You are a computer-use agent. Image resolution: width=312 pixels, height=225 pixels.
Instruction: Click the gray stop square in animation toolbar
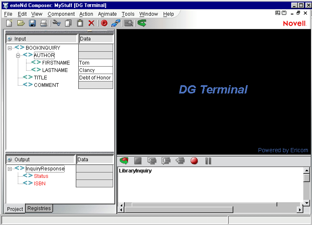click(x=138, y=160)
